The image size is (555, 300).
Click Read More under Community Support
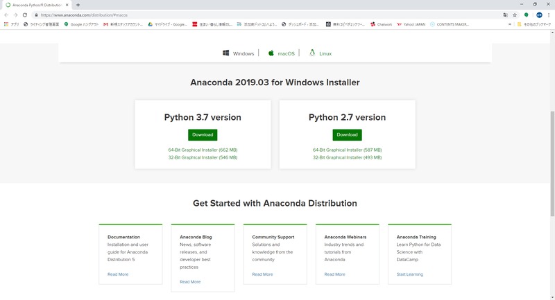pyautogui.click(x=262, y=274)
